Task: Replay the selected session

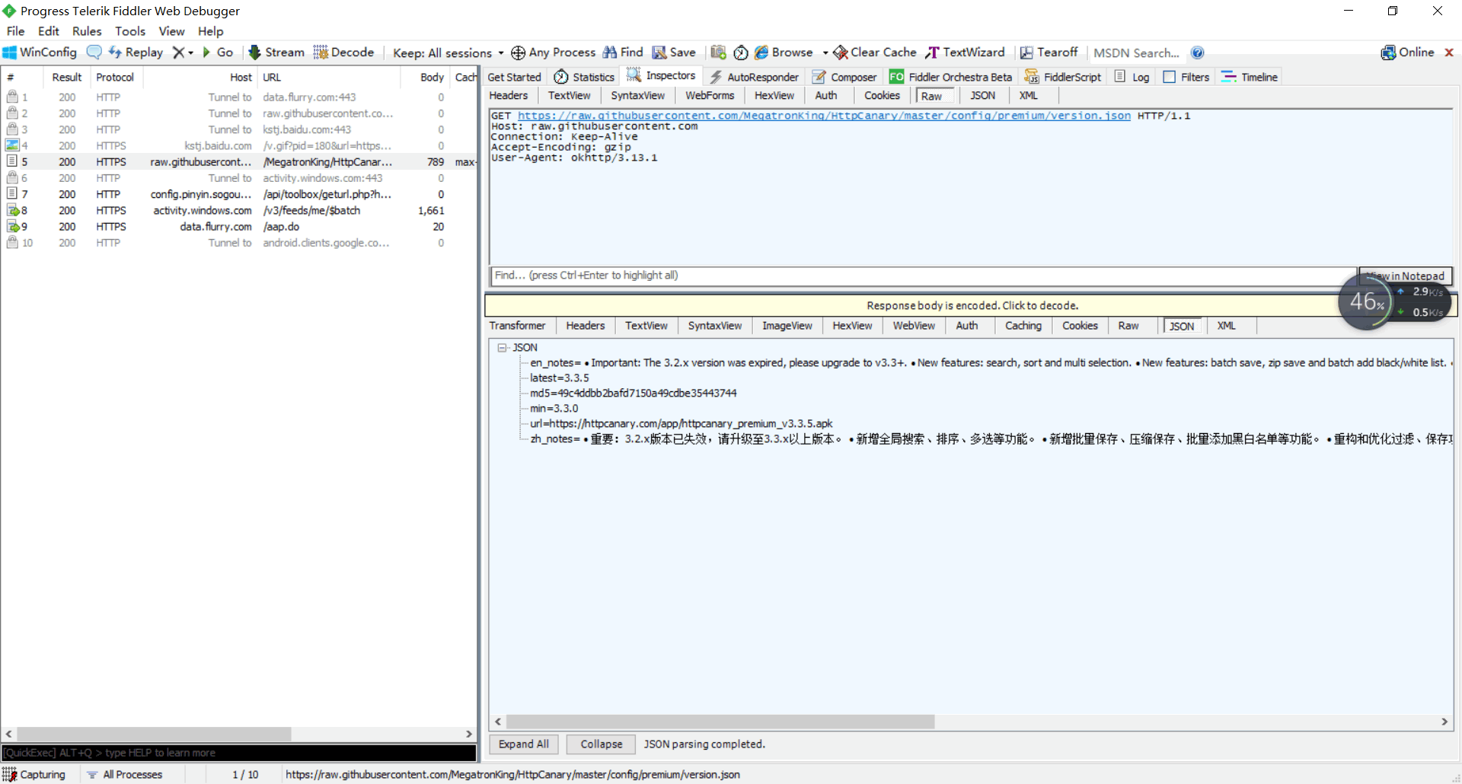Action: 136,52
